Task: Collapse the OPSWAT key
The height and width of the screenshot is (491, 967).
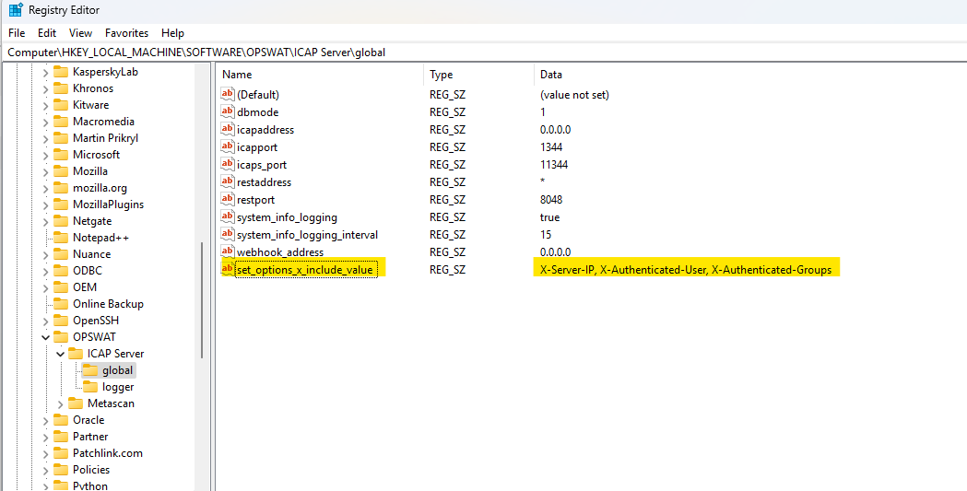Action: coord(45,337)
